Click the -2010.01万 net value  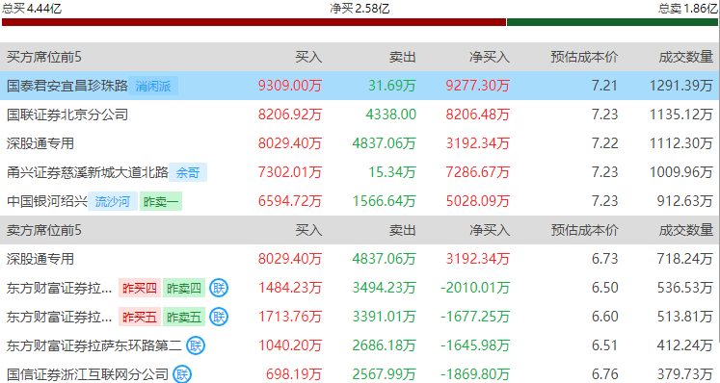tap(475, 288)
